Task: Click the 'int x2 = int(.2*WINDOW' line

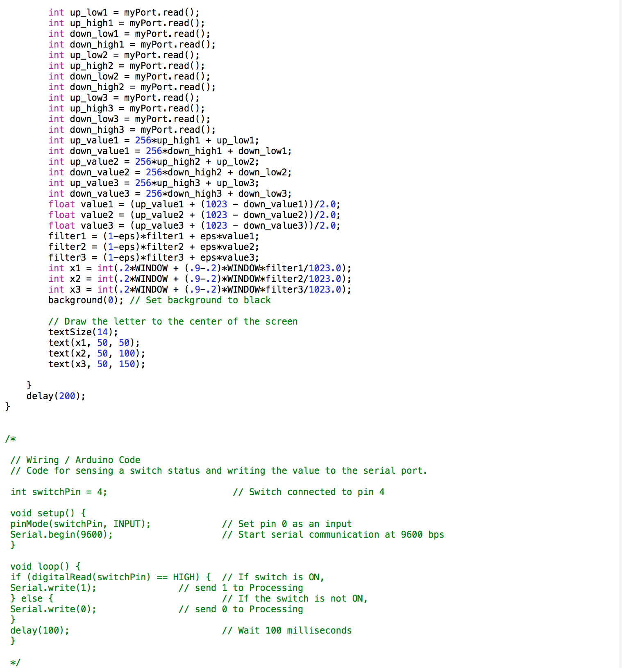Action: (200, 279)
